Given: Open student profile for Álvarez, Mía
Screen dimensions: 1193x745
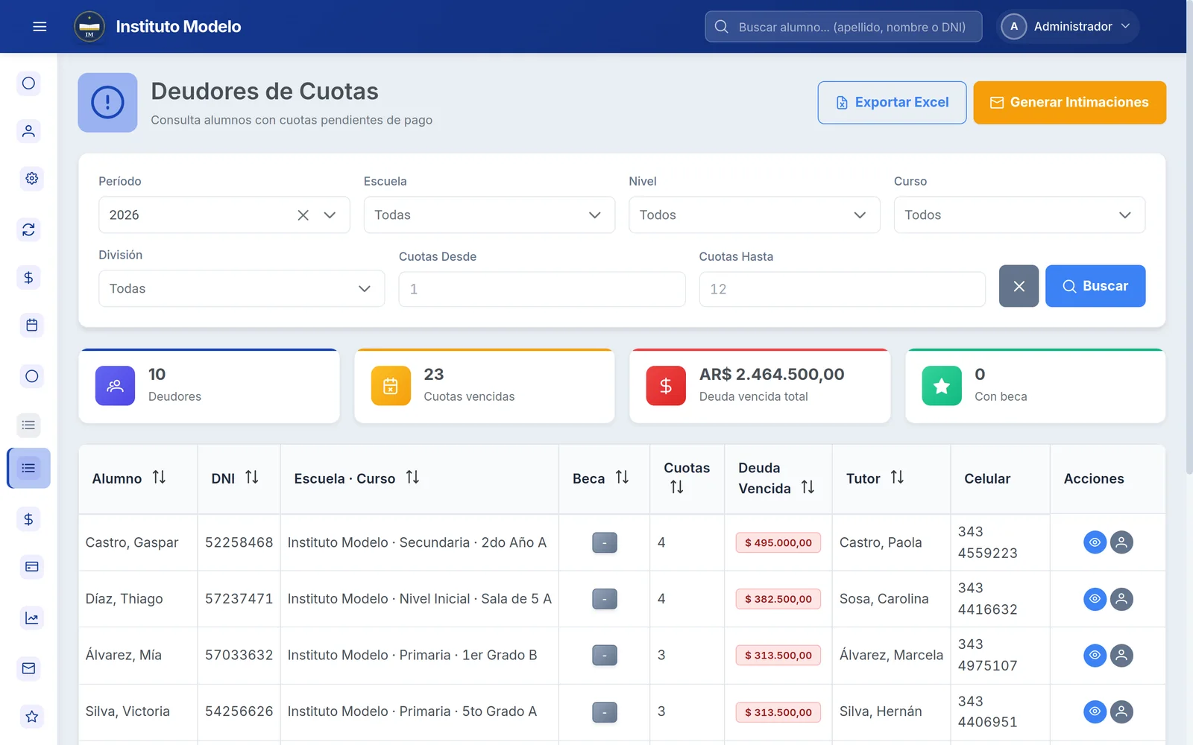Looking at the screenshot, I should (1121, 656).
